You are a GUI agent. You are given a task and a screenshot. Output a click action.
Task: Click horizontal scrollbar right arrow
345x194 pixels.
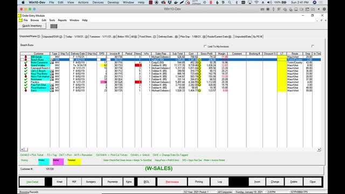pyautogui.click(x=319, y=150)
